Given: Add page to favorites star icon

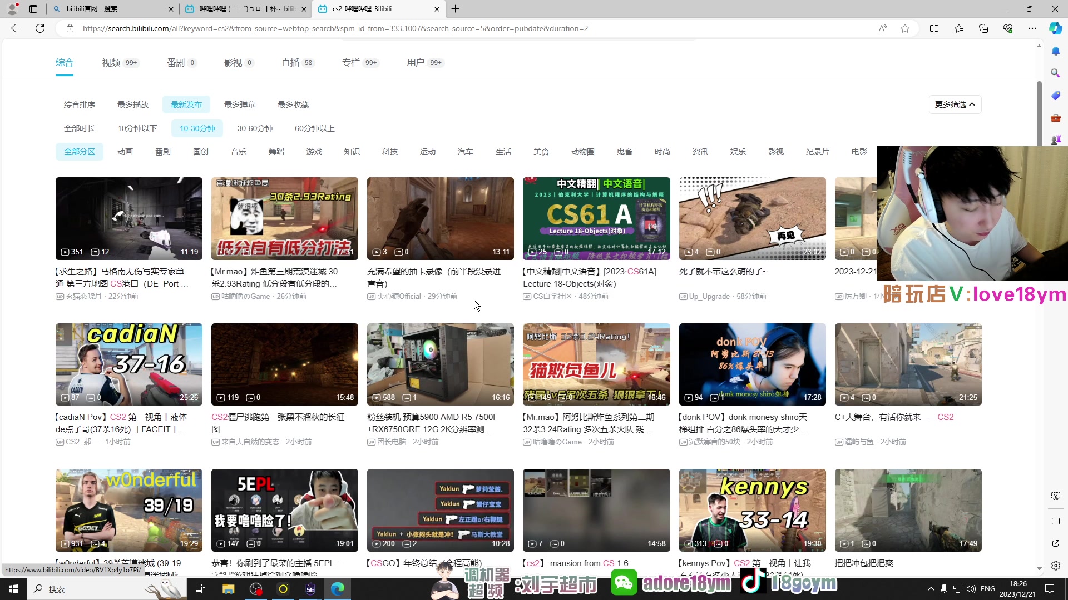Looking at the screenshot, I should click(x=905, y=28).
